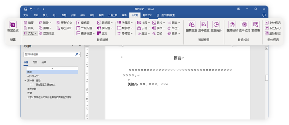Open the 更多 more dropdown
The image size is (289, 125).
pos(174,34)
